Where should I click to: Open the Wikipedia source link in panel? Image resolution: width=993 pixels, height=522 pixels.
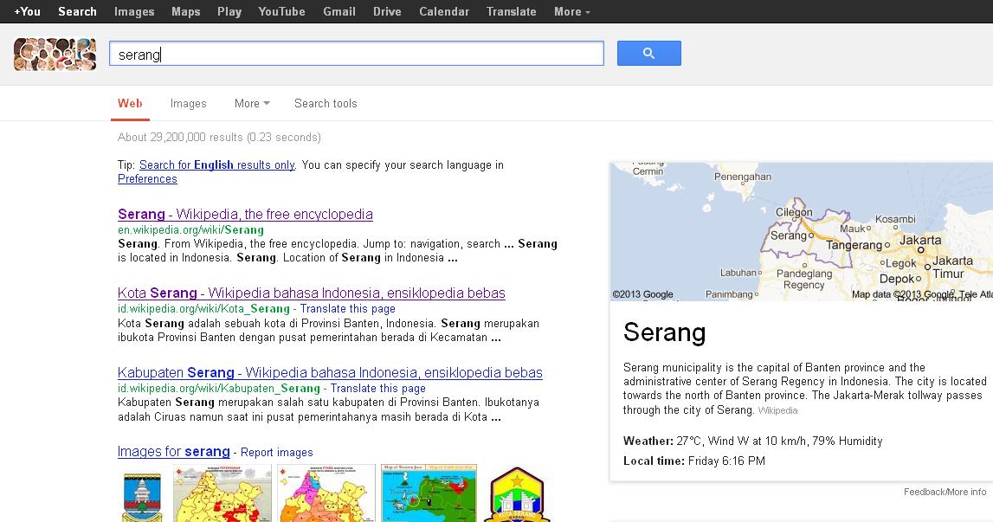(777, 410)
